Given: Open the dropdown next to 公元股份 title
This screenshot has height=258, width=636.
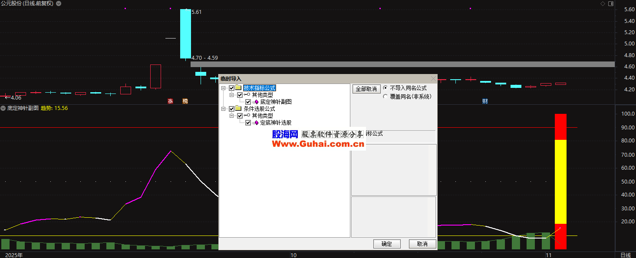Looking at the screenshot, I should (59, 3).
